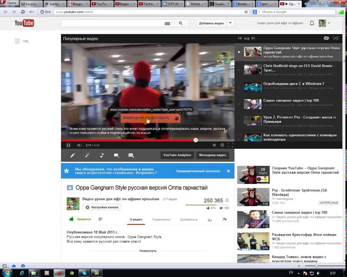The height and width of the screenshot is (277, 347).
Task: Switch to the 'О видео' tab
Action: pyautogui.click(x=136, y=219)
